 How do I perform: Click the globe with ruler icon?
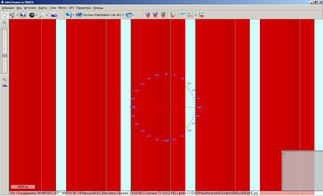pyautogui.click(x=23, y=15)
